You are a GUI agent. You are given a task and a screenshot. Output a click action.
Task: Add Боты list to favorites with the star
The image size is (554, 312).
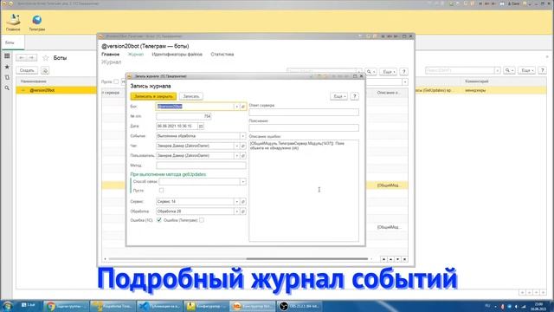click(x=46, y=58)
